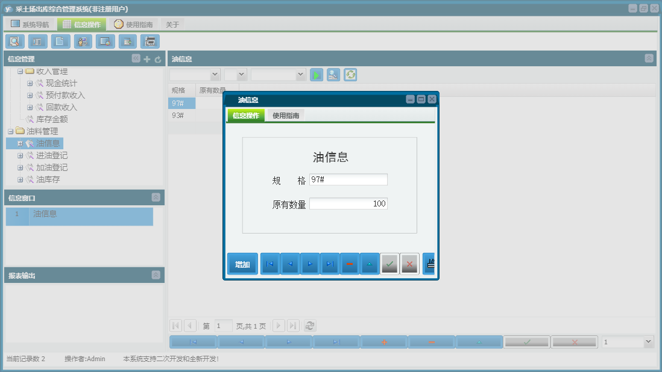Viewport: 662px width, 372px height.
Task: Click the printer icon at the toolbar's right end
Action: coord(150,41)
